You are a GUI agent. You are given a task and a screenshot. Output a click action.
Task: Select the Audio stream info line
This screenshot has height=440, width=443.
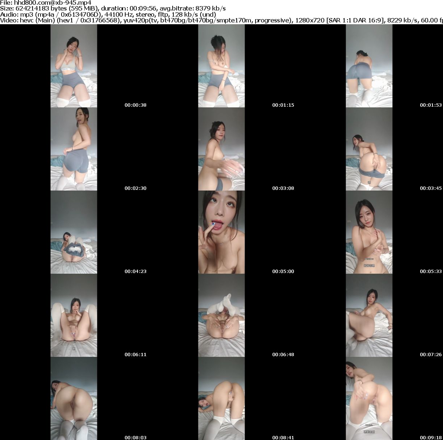click(108, 14)
